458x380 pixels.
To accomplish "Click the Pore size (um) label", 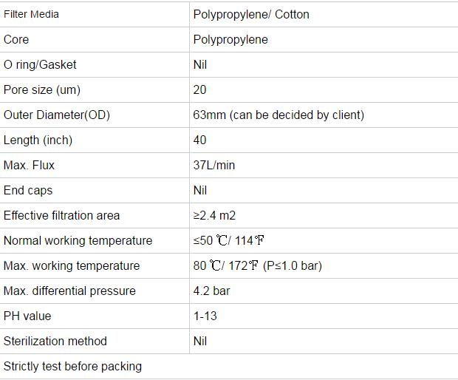I will (42, 89).
